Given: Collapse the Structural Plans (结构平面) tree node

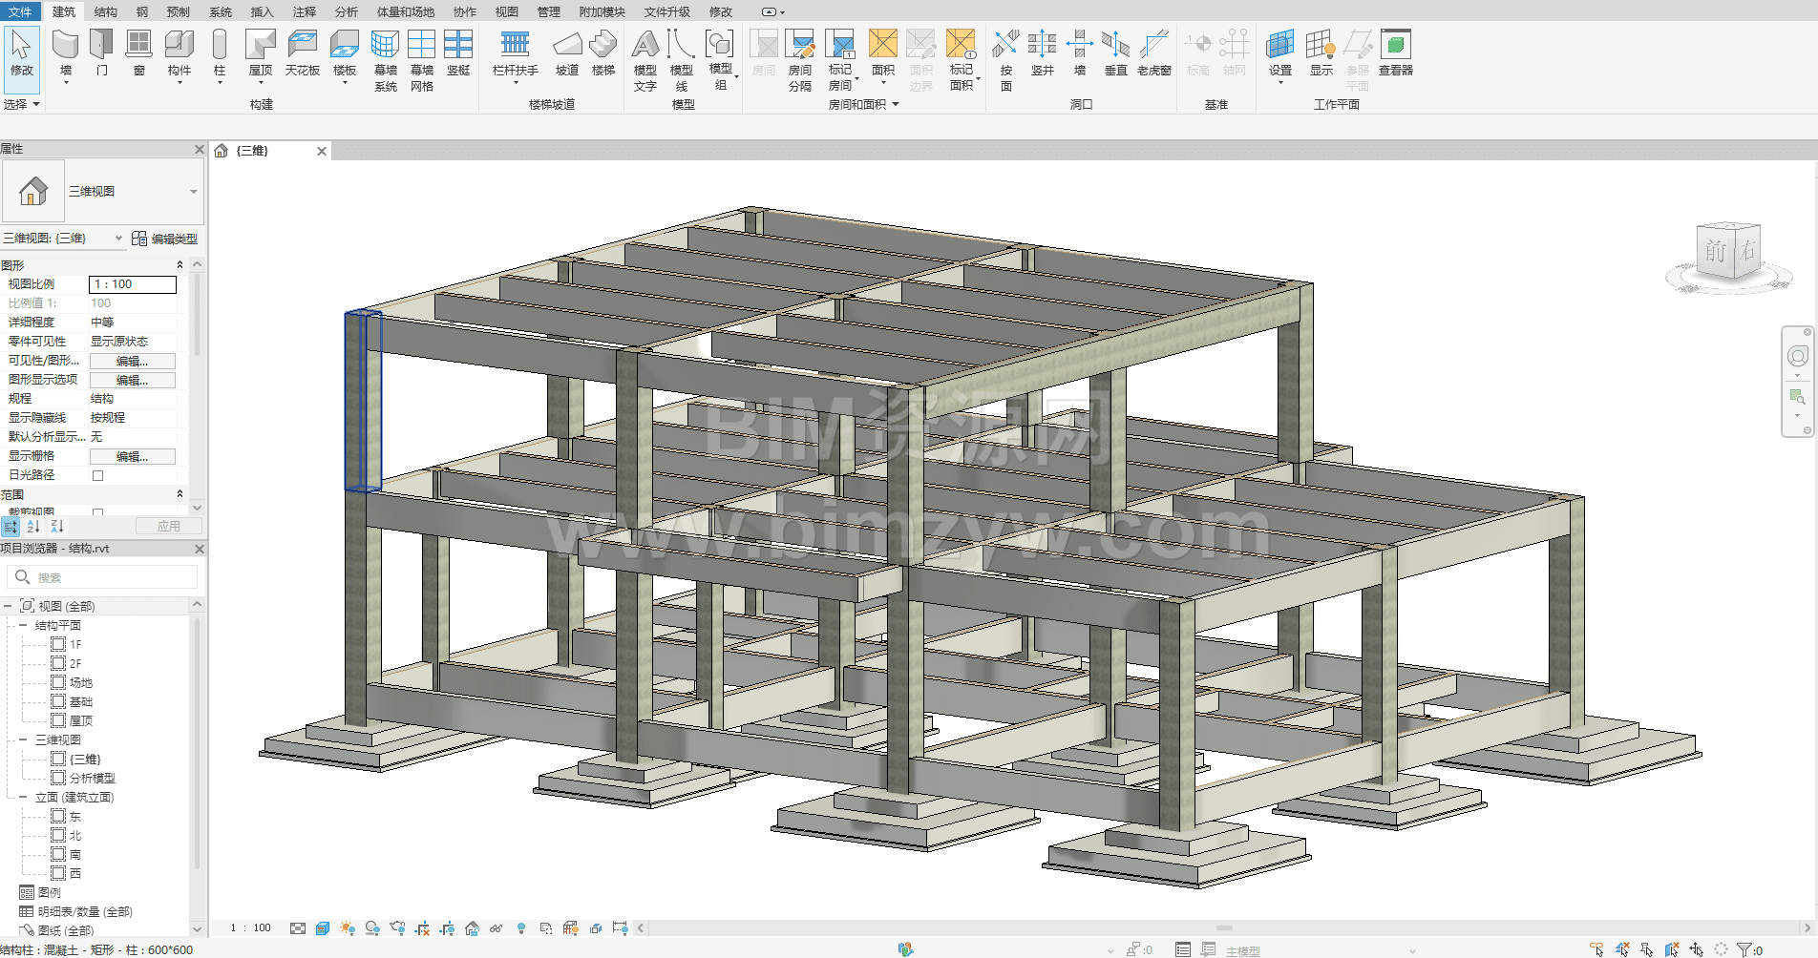Looking at the screenshot, I should pyautogui.click(x=23, y=626).
